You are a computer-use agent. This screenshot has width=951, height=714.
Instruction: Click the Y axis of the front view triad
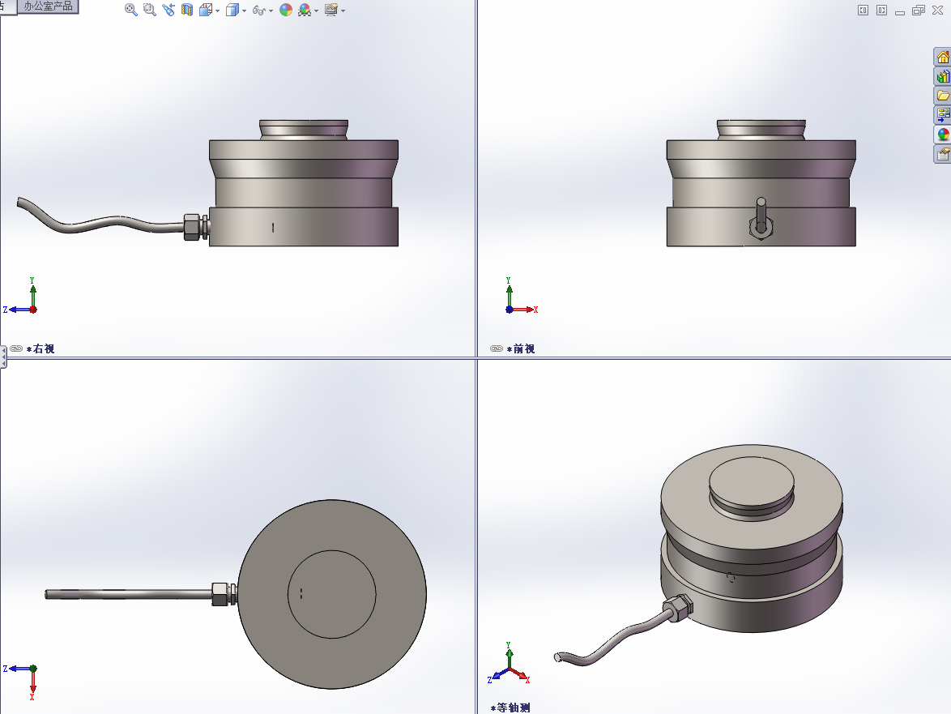(509, 292)
